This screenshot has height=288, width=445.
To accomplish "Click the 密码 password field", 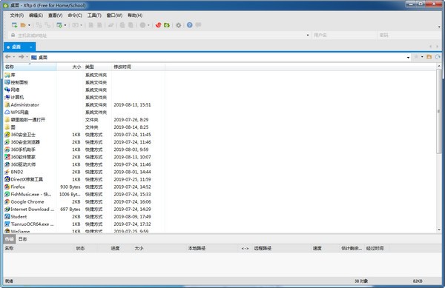I will (x=409, y=35).
